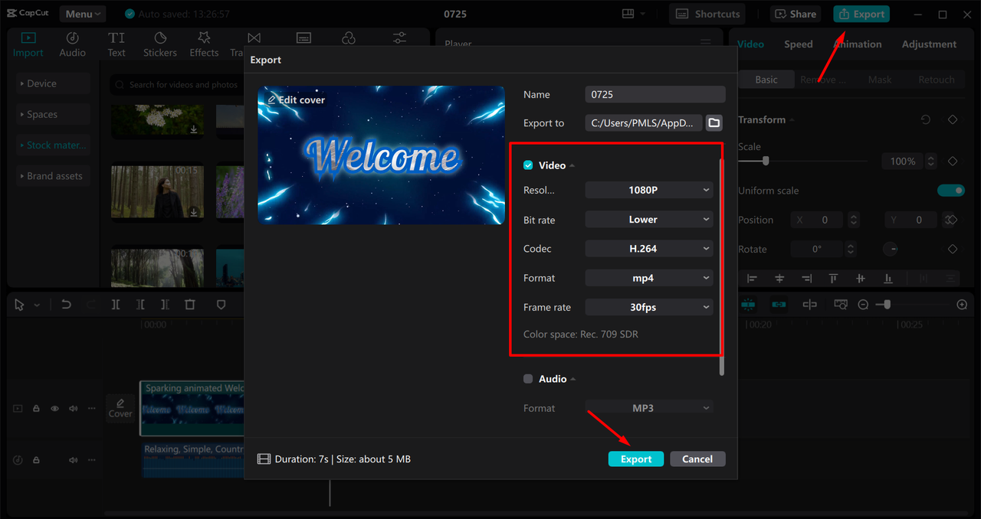The image size is (981, 519).
Task: Click the undo arrow in timeline toolbar
Action: [x=66, y=305]
